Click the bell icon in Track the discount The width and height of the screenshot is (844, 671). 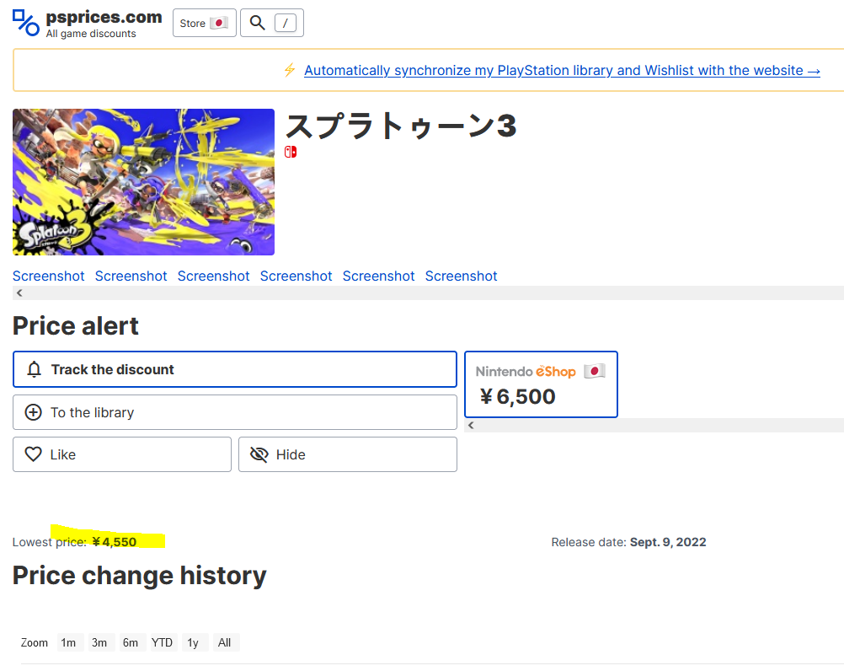34,369
